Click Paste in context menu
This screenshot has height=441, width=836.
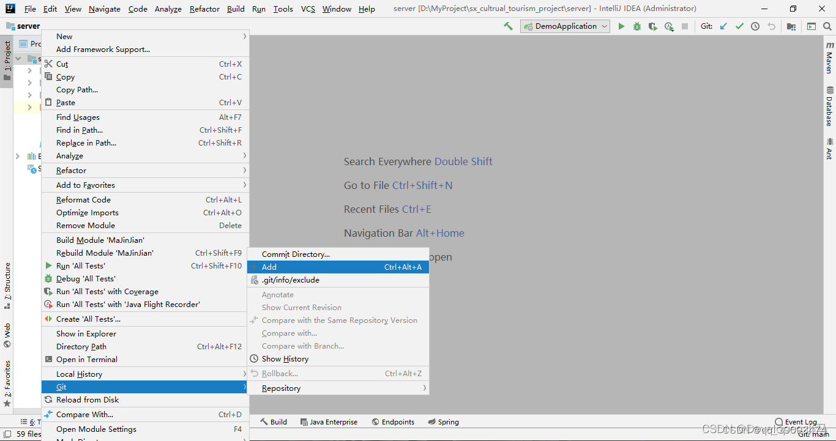point(145,103)
